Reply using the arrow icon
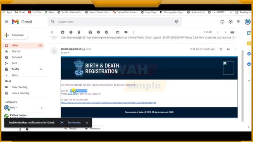Screen dimensions: 253x142 (x=228, y=49)
